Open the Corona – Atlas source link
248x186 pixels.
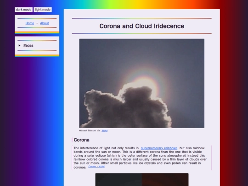(96, 166)
